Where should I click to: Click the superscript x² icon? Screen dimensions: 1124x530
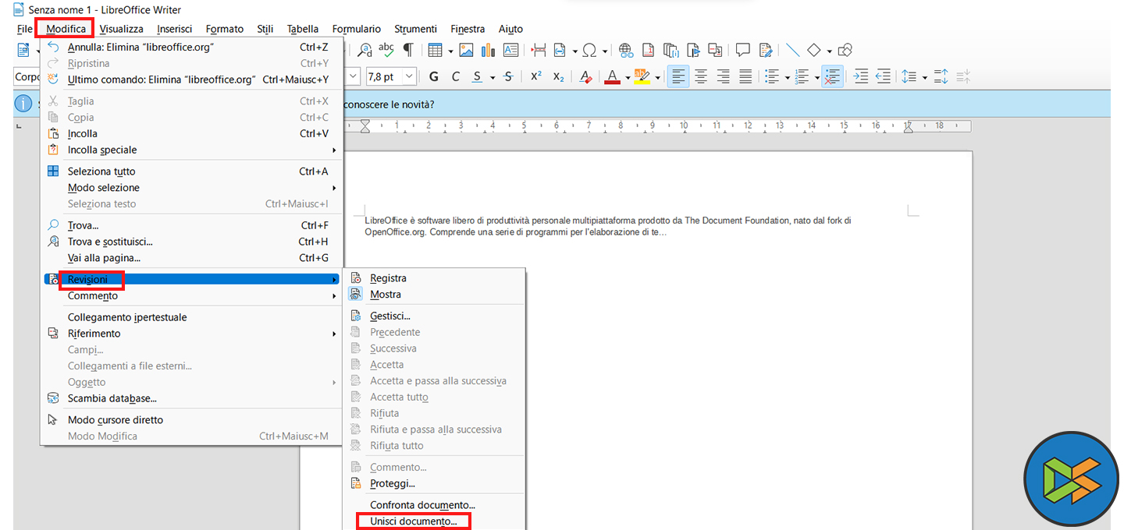535,76
